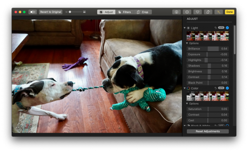Image resolution: width=248 pixels, height=152 pixels.
Task: Mark photo as Favorite with heart
Action: [198, 12]
